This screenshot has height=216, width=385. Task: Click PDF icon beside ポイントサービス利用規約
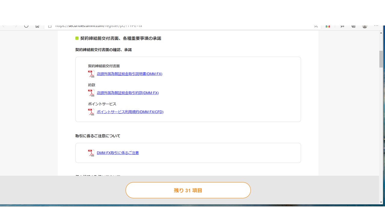click(x=91, y=112)
